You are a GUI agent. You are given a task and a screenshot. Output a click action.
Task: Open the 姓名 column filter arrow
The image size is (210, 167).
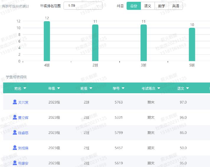coord(25,88)
